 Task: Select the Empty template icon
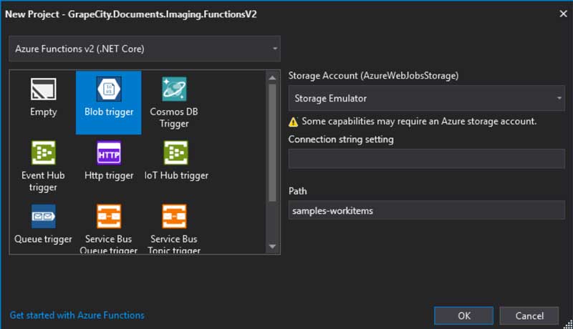43,89
